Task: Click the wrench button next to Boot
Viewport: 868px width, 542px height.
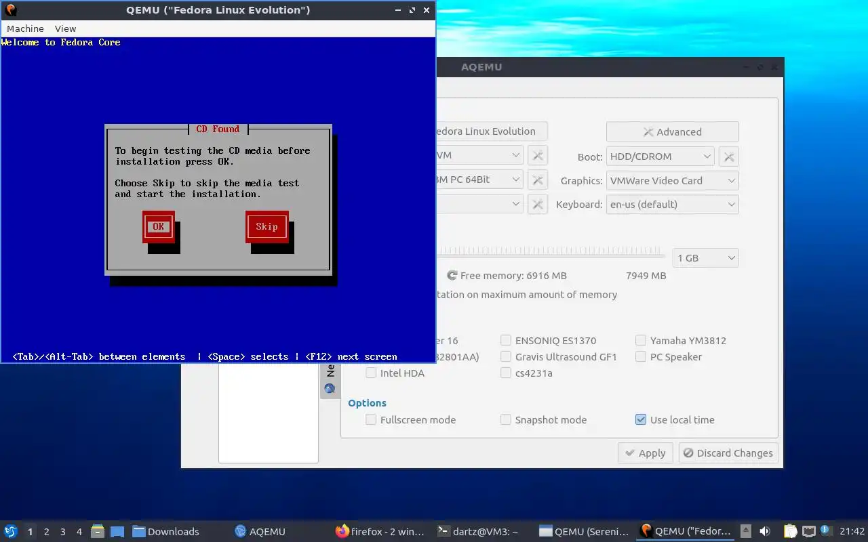Action: point(729,157)
